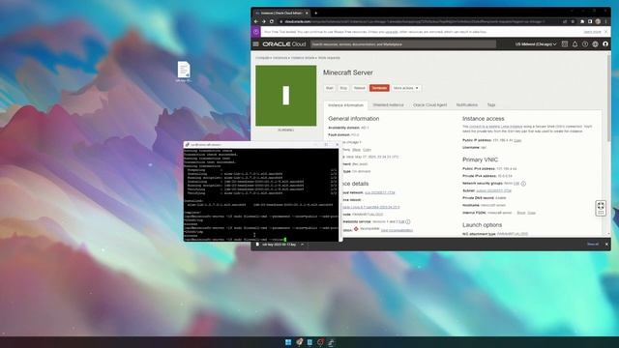619x348 pixels.
Task: Click the upgrade link in trial banner
Action: click(x=392, y=32)
